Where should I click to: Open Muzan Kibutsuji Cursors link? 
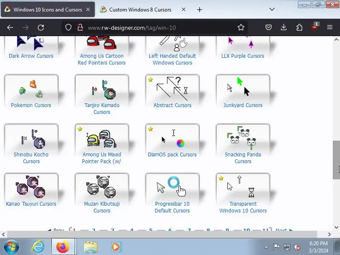point(102,207)
